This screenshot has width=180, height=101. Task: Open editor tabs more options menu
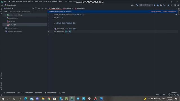[176, 8]
